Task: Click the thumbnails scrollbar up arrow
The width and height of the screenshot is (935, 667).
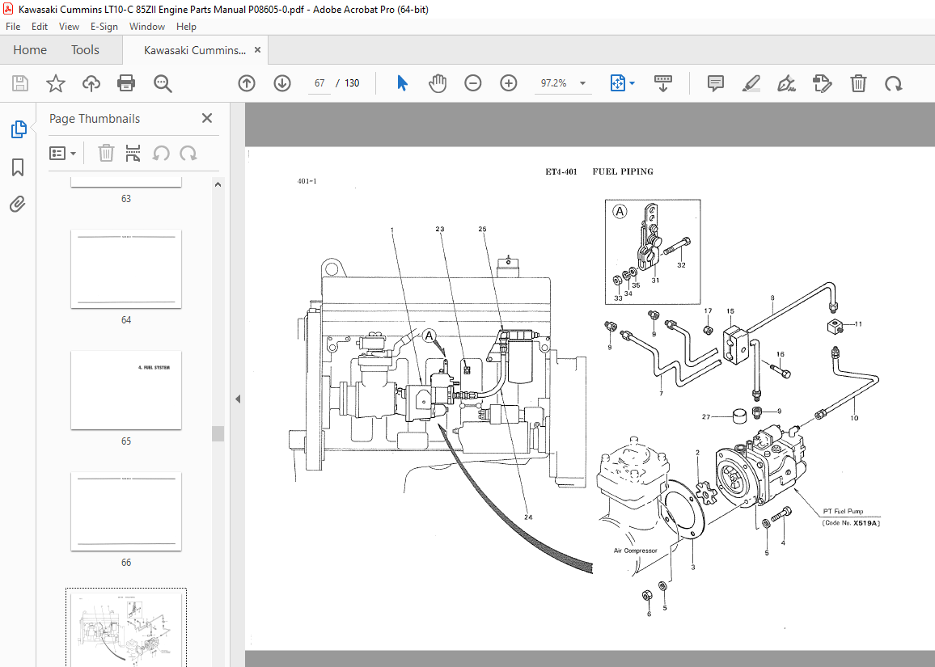Action: click(x=218, y=185)
